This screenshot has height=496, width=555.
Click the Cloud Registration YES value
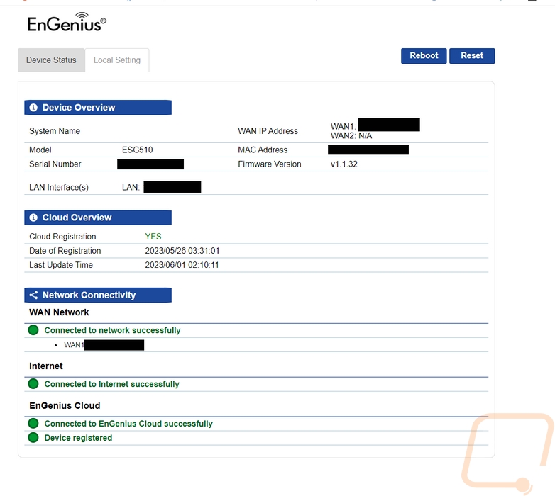click(x=153, y=237)
